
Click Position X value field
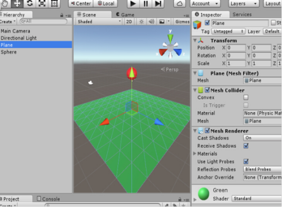coord(236,48)
